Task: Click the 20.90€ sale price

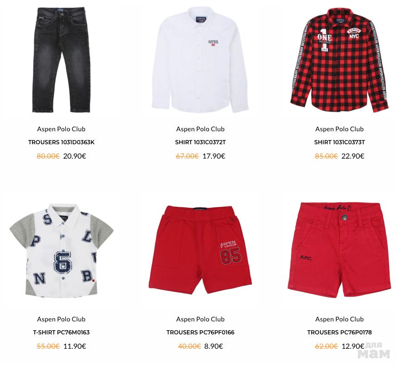Action: 75,156
